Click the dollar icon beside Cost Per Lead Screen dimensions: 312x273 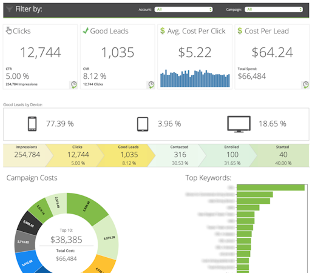pyautogui.click(x=240, y=31)
